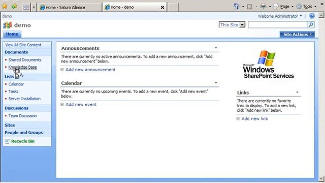325x183 pixels.
Task: Open the Sites heading link
Action: (10, 125)
